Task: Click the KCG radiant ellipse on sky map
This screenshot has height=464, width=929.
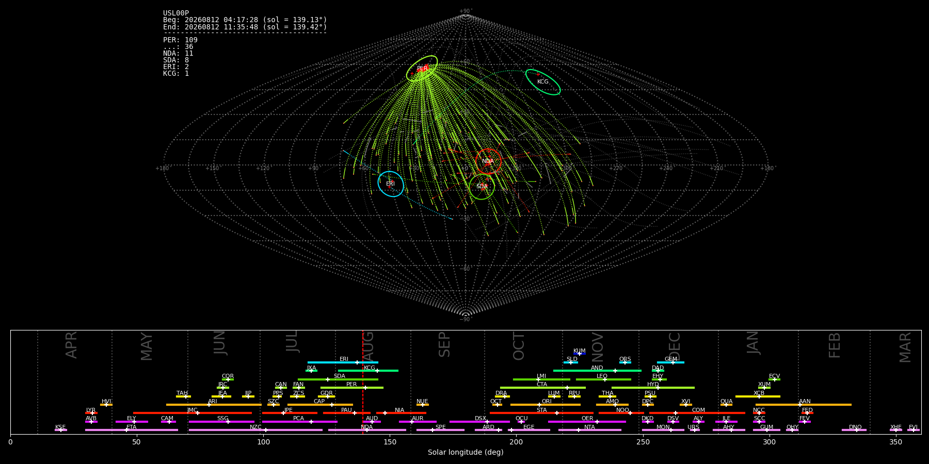Action: (x=543, y=82)
